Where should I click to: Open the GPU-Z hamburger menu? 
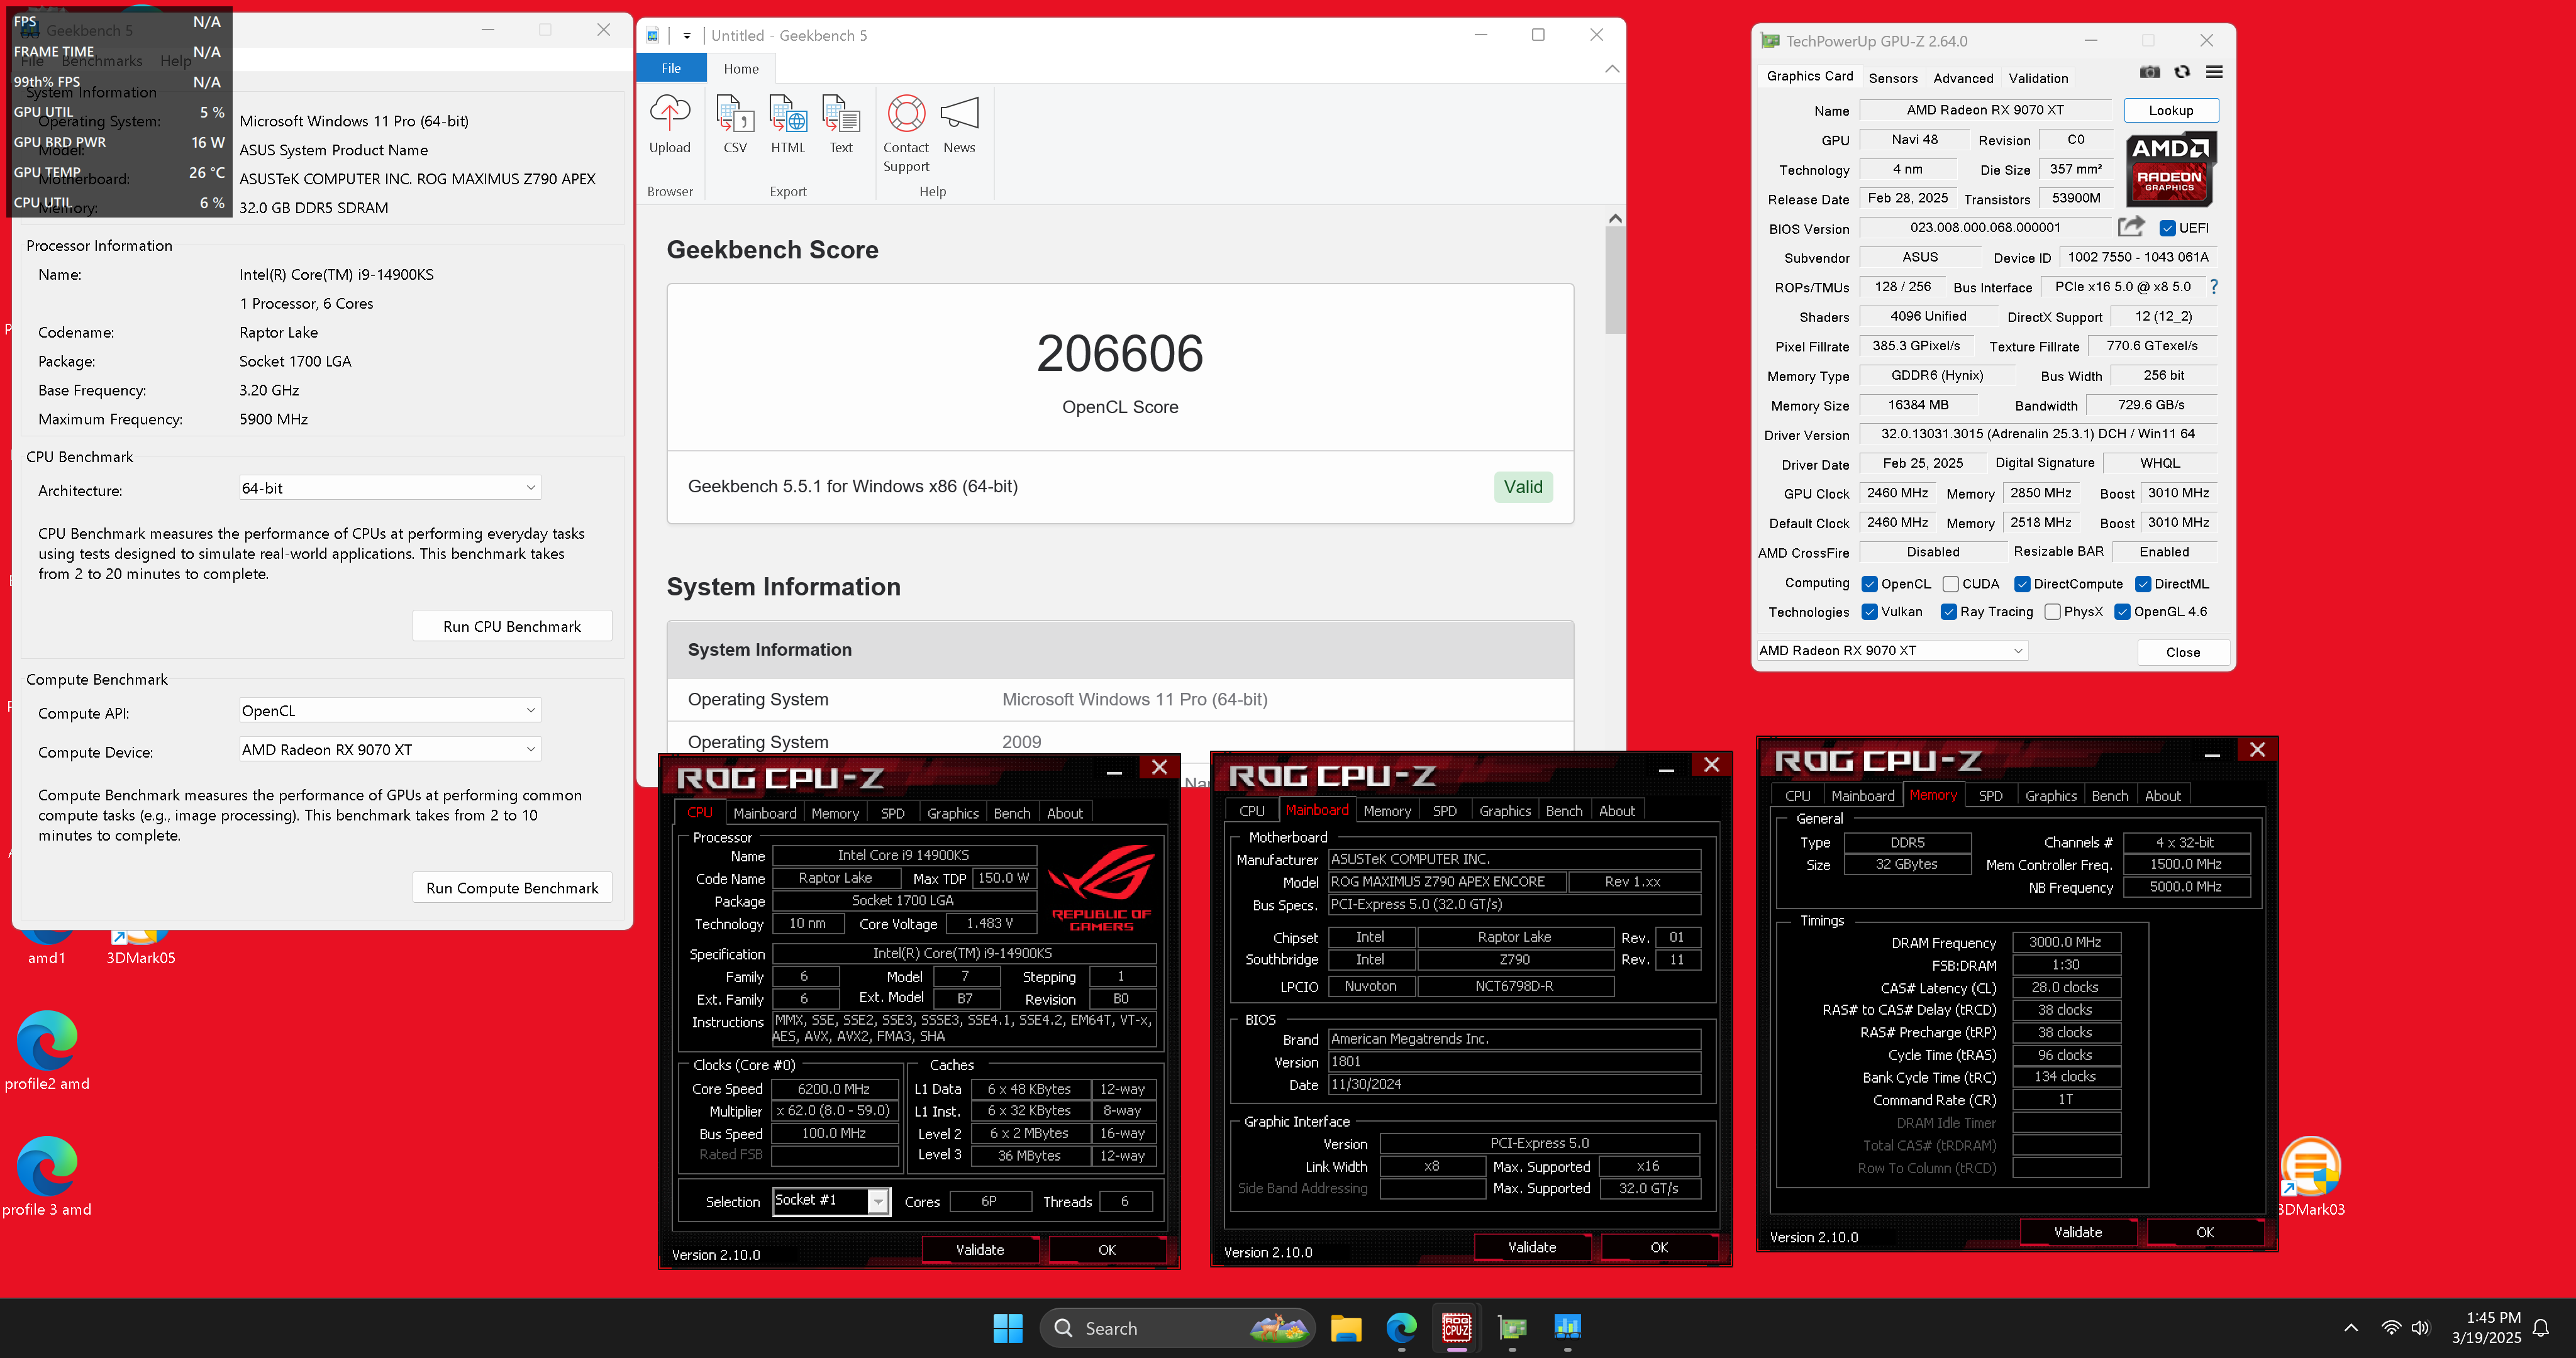(2214, 72)
